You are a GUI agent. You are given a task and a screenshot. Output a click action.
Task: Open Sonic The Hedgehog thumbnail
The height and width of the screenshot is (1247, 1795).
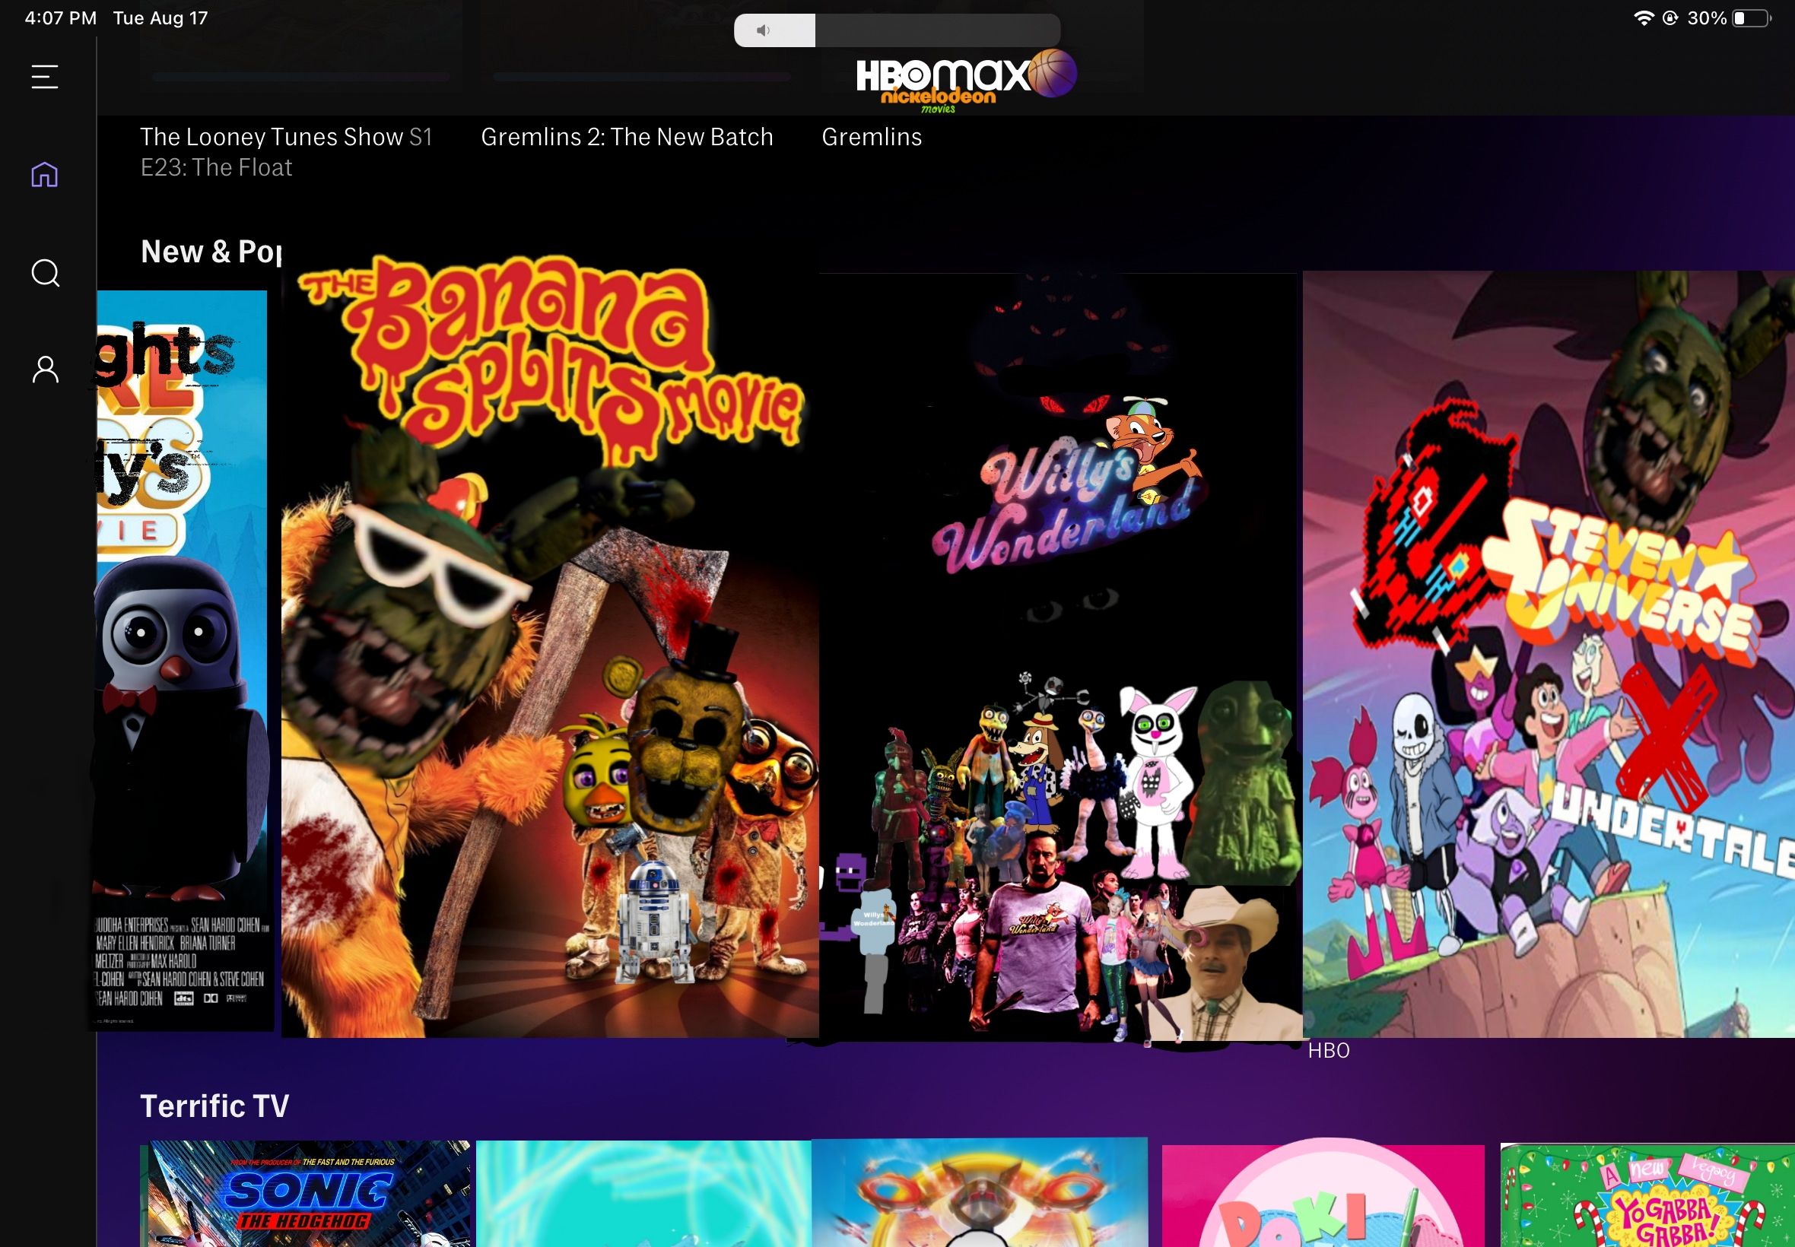(306, 1193)
